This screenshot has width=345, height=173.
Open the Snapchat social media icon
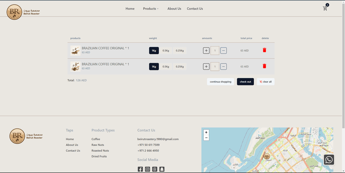tap(162, 169)
